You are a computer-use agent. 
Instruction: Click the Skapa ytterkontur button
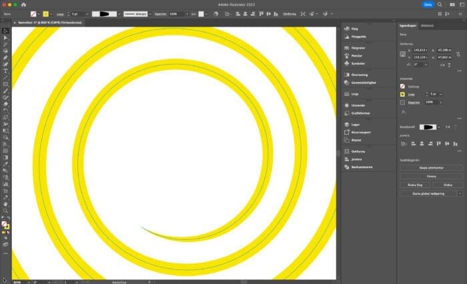[x=431, y=167]
